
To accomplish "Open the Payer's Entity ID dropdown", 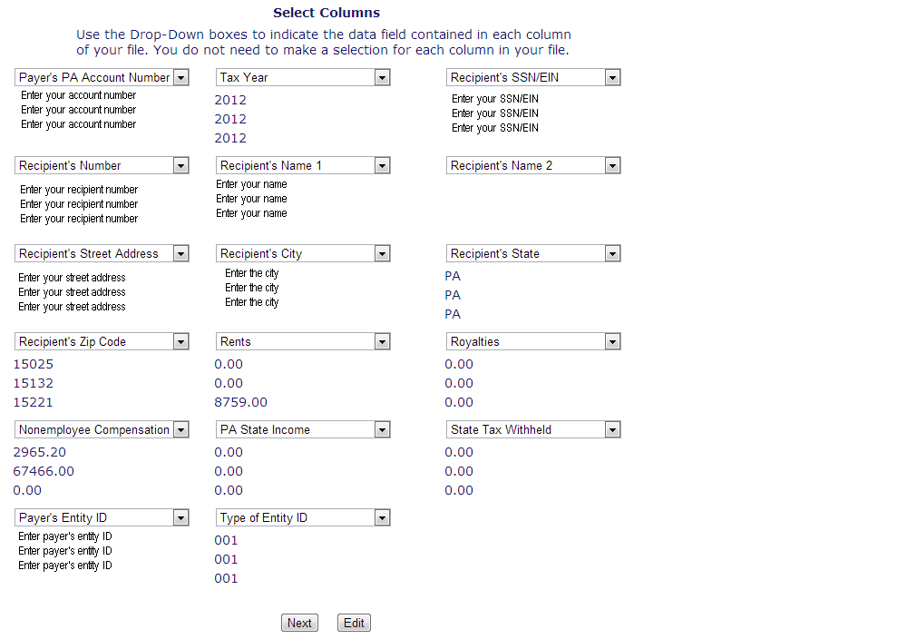I will click(180, 517).
